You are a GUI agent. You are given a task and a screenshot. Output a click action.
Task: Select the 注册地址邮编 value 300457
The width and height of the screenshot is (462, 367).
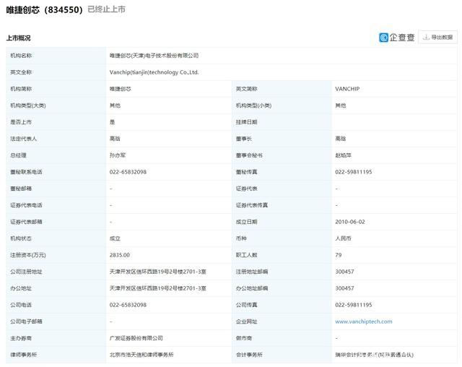pyautogui.click(x=344, y=272)
